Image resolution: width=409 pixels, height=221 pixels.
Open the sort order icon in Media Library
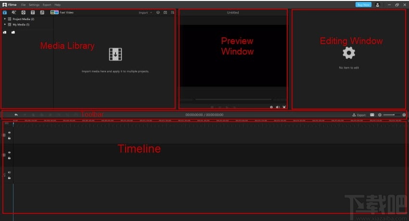tap(172, 12)
